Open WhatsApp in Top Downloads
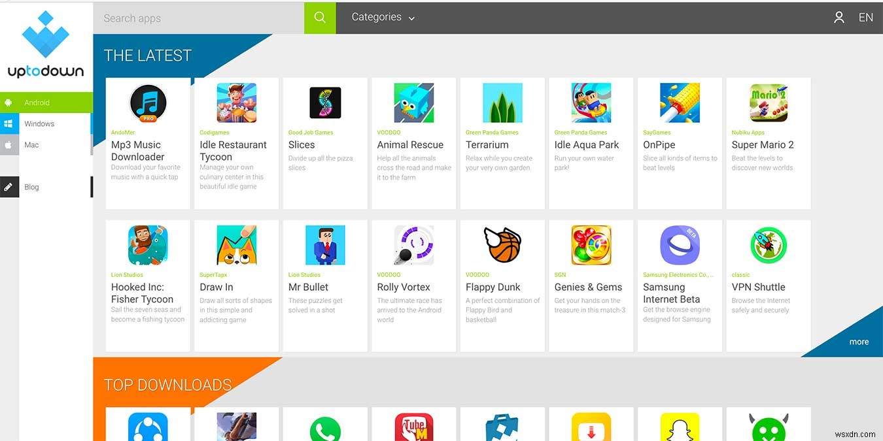The image size is (883, 441). [325, 428]
